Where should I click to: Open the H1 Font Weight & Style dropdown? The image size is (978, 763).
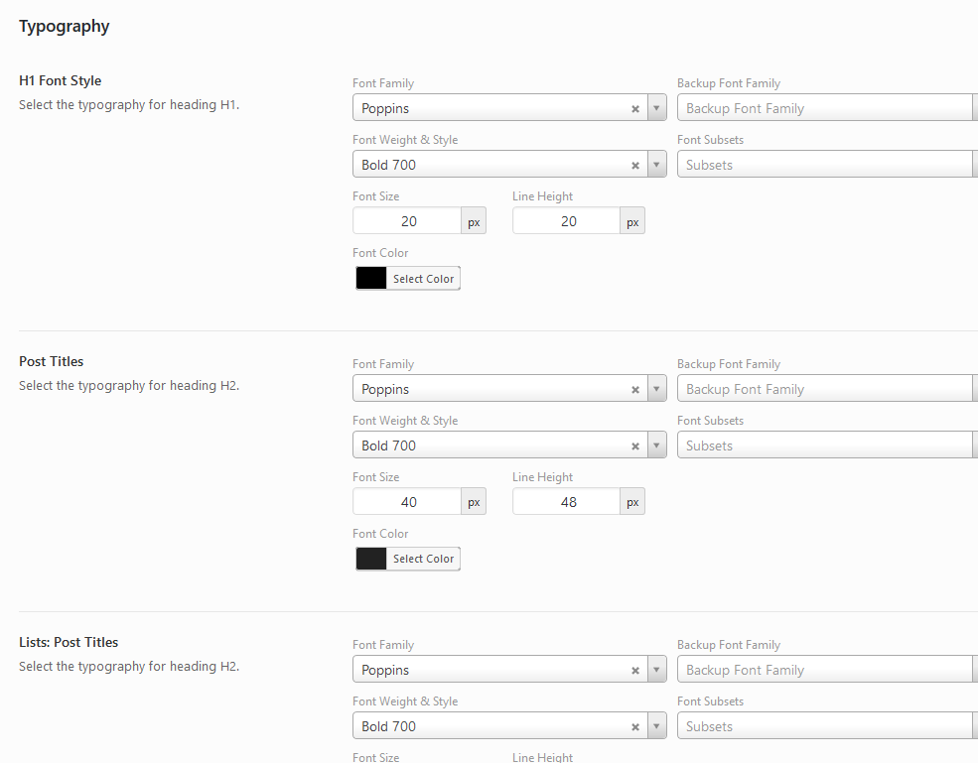pos(656,164)
